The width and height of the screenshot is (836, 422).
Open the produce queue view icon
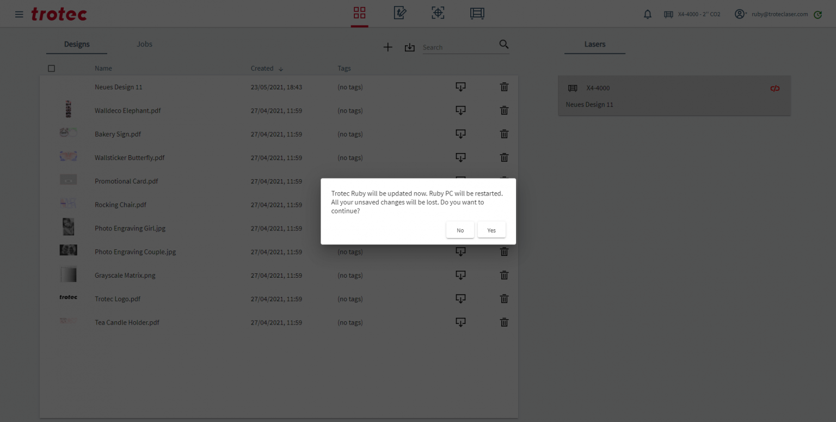tap(477, 13)
